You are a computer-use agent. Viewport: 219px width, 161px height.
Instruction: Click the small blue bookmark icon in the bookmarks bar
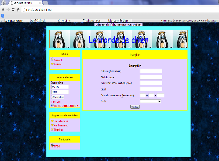(3, 16)
